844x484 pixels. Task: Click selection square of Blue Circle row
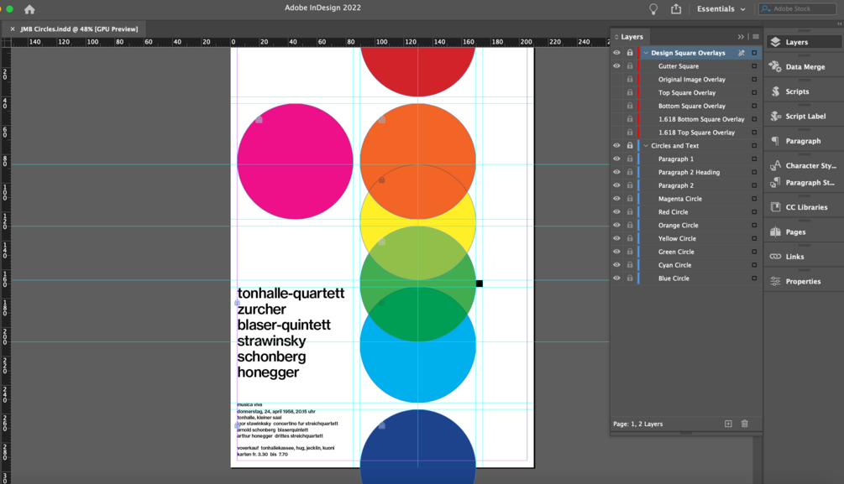click(754, 278)
